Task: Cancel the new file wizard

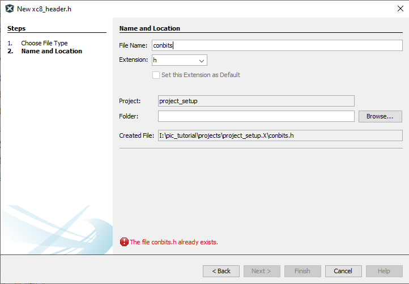Action: (343, 271)
